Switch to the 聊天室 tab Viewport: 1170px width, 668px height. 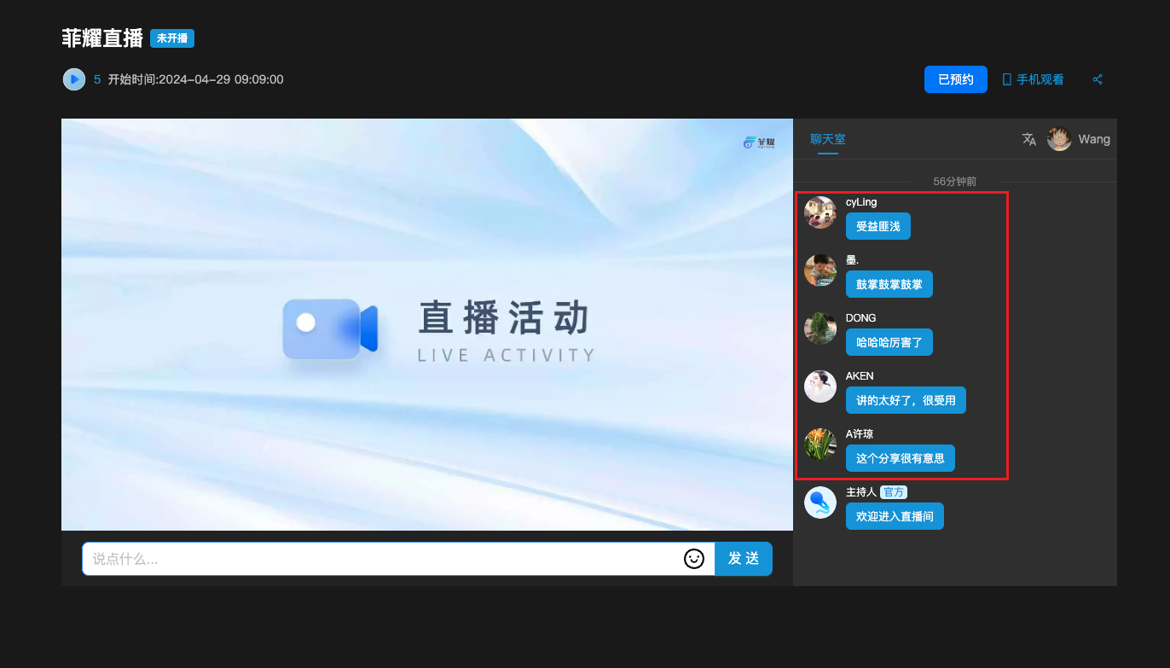(x=827, y=139)
